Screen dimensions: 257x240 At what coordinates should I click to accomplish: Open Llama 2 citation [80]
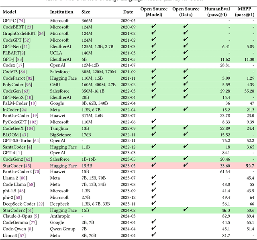point(23,178)
